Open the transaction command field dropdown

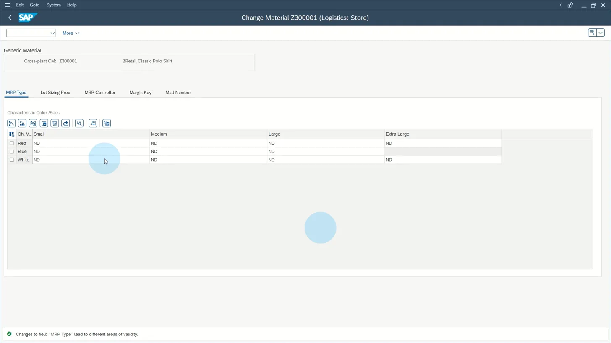click(52, 33)
